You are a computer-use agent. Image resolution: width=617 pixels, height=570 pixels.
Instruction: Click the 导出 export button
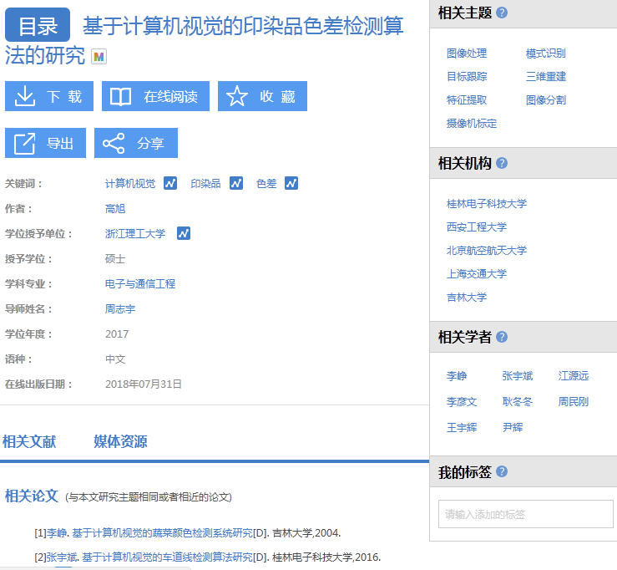(x=45, y=143)
